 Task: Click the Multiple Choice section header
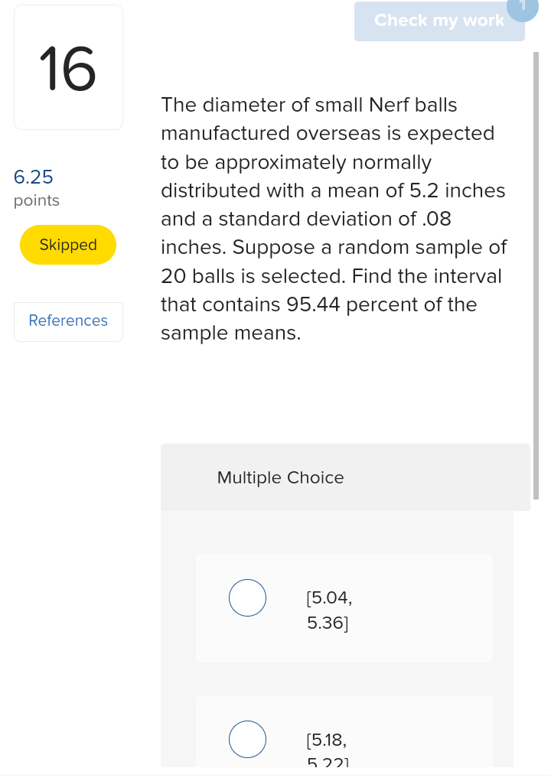(280, 477)
